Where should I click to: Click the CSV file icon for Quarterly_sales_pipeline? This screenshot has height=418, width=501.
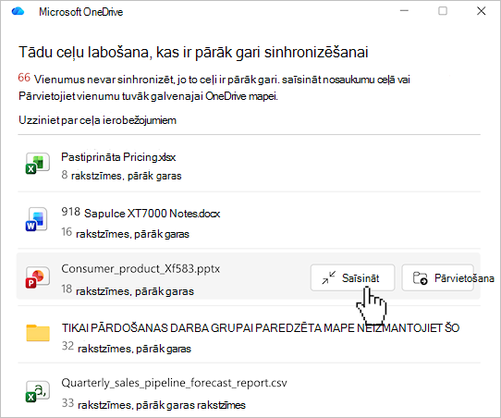tap(37, 391)
